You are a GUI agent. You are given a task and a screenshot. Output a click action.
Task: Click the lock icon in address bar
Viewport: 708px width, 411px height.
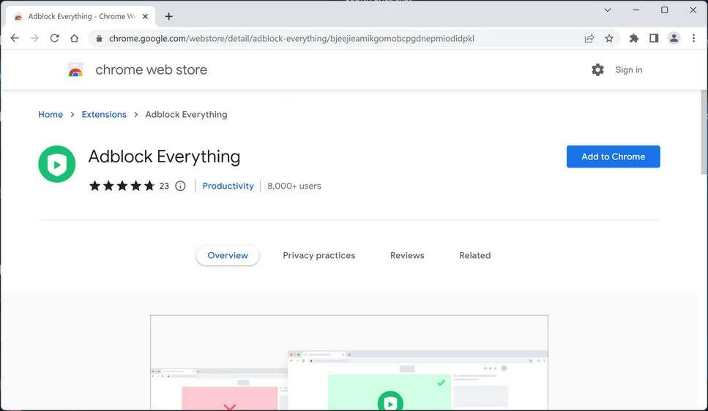tap(99, 39)
